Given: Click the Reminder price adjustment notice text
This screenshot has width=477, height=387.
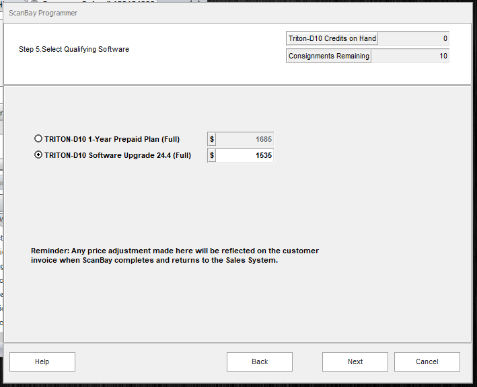Looking at the screenshot, I should (x=175, y=255).
